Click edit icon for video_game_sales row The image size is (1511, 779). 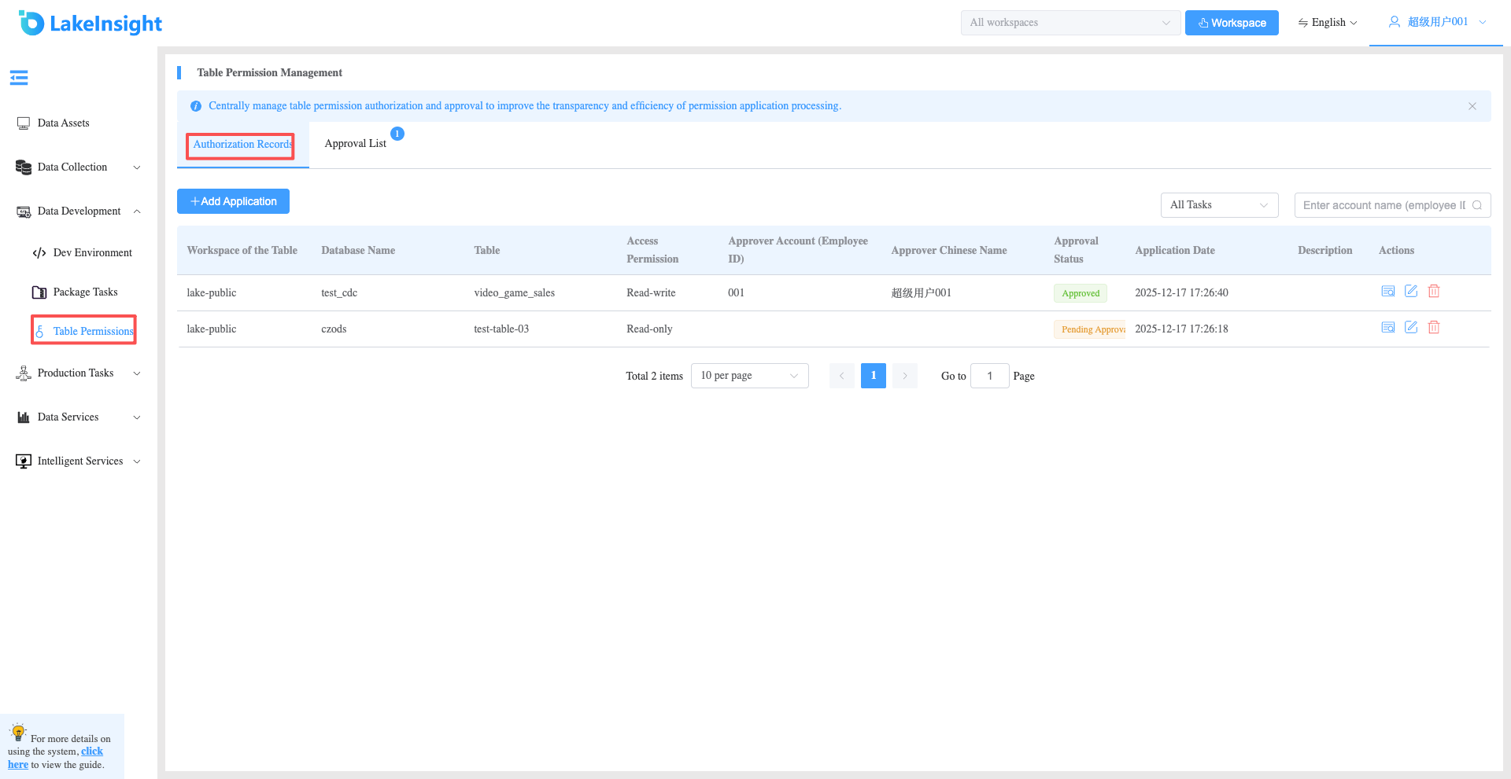click(1411, 292)
